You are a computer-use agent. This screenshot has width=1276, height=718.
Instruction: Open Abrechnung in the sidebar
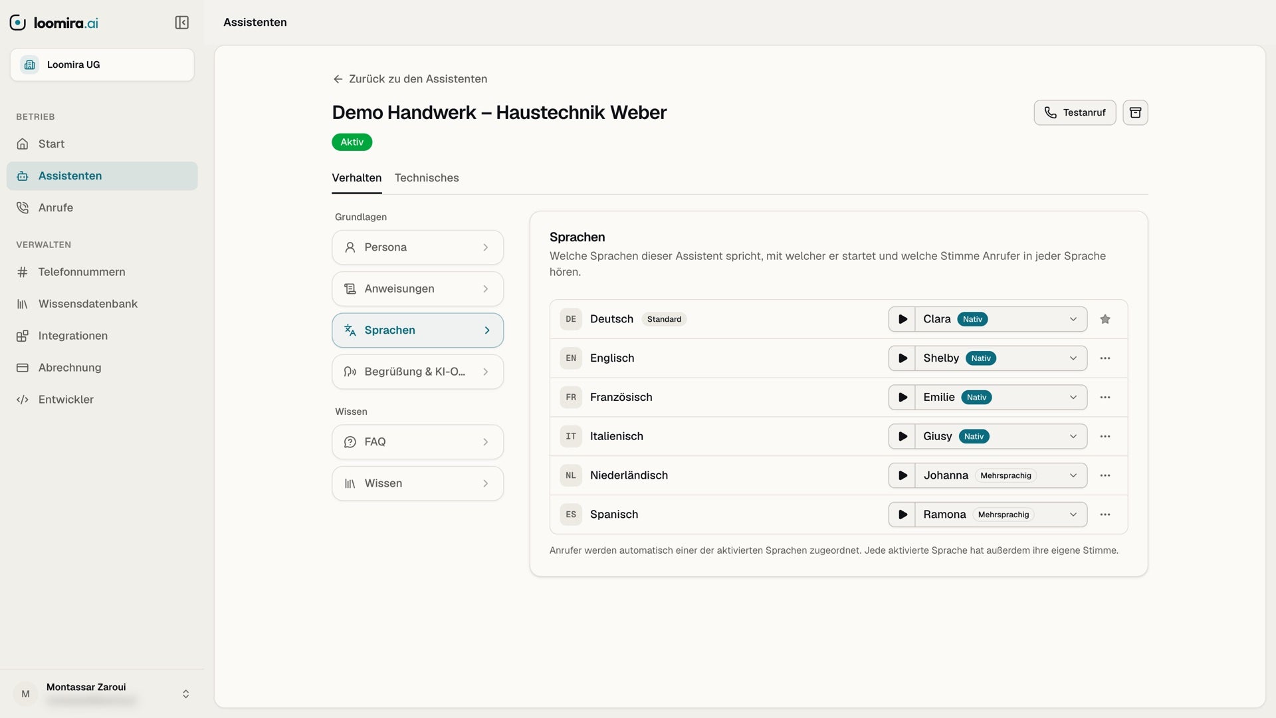102,368
